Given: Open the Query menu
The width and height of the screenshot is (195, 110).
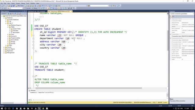Looking at the screenshot, I should point(13,3).
